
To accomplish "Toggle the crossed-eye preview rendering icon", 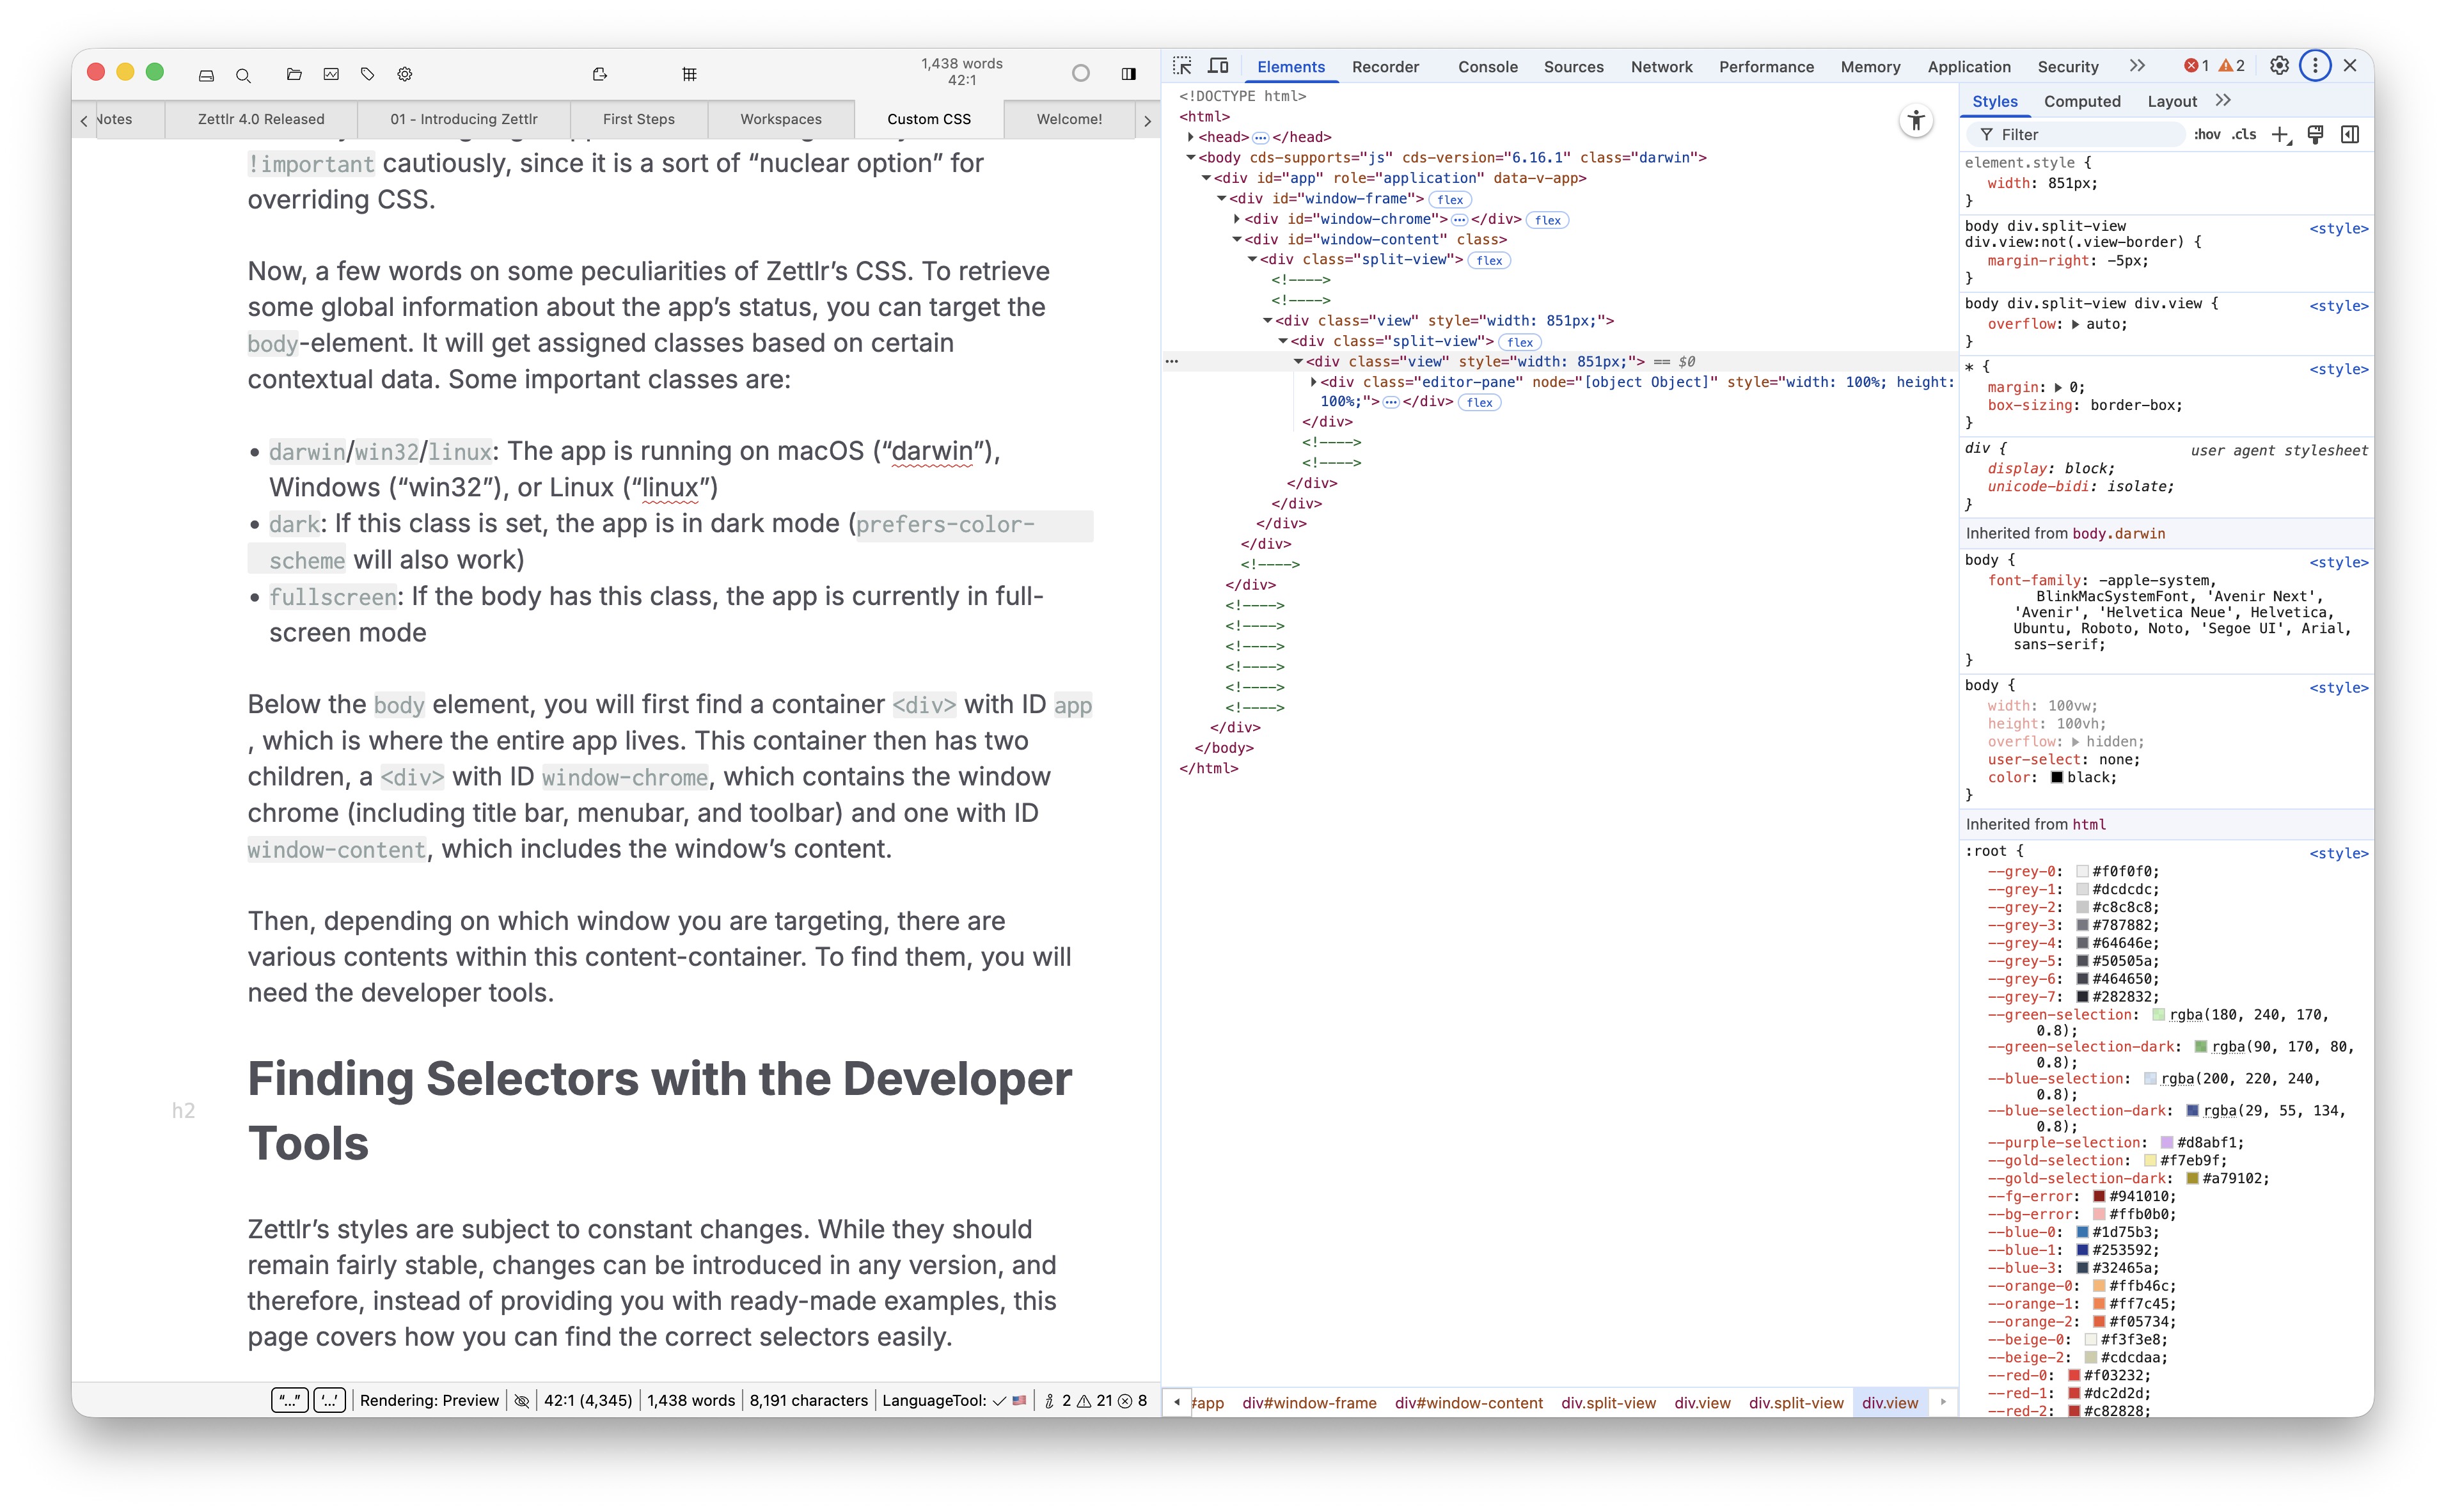I will (521, 1401).
